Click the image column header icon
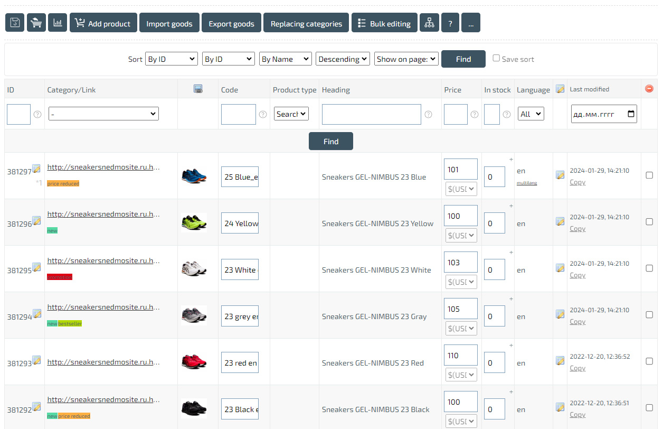Screen dimensions: 663x429 [198, 89]
